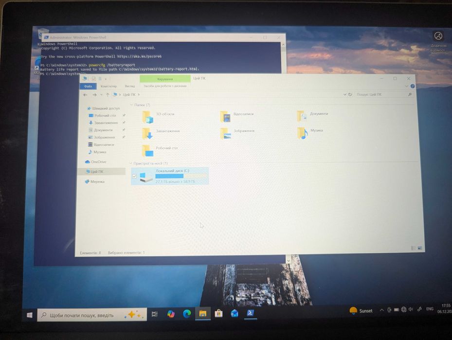Refresh the Explorer window

coord(350,94)
